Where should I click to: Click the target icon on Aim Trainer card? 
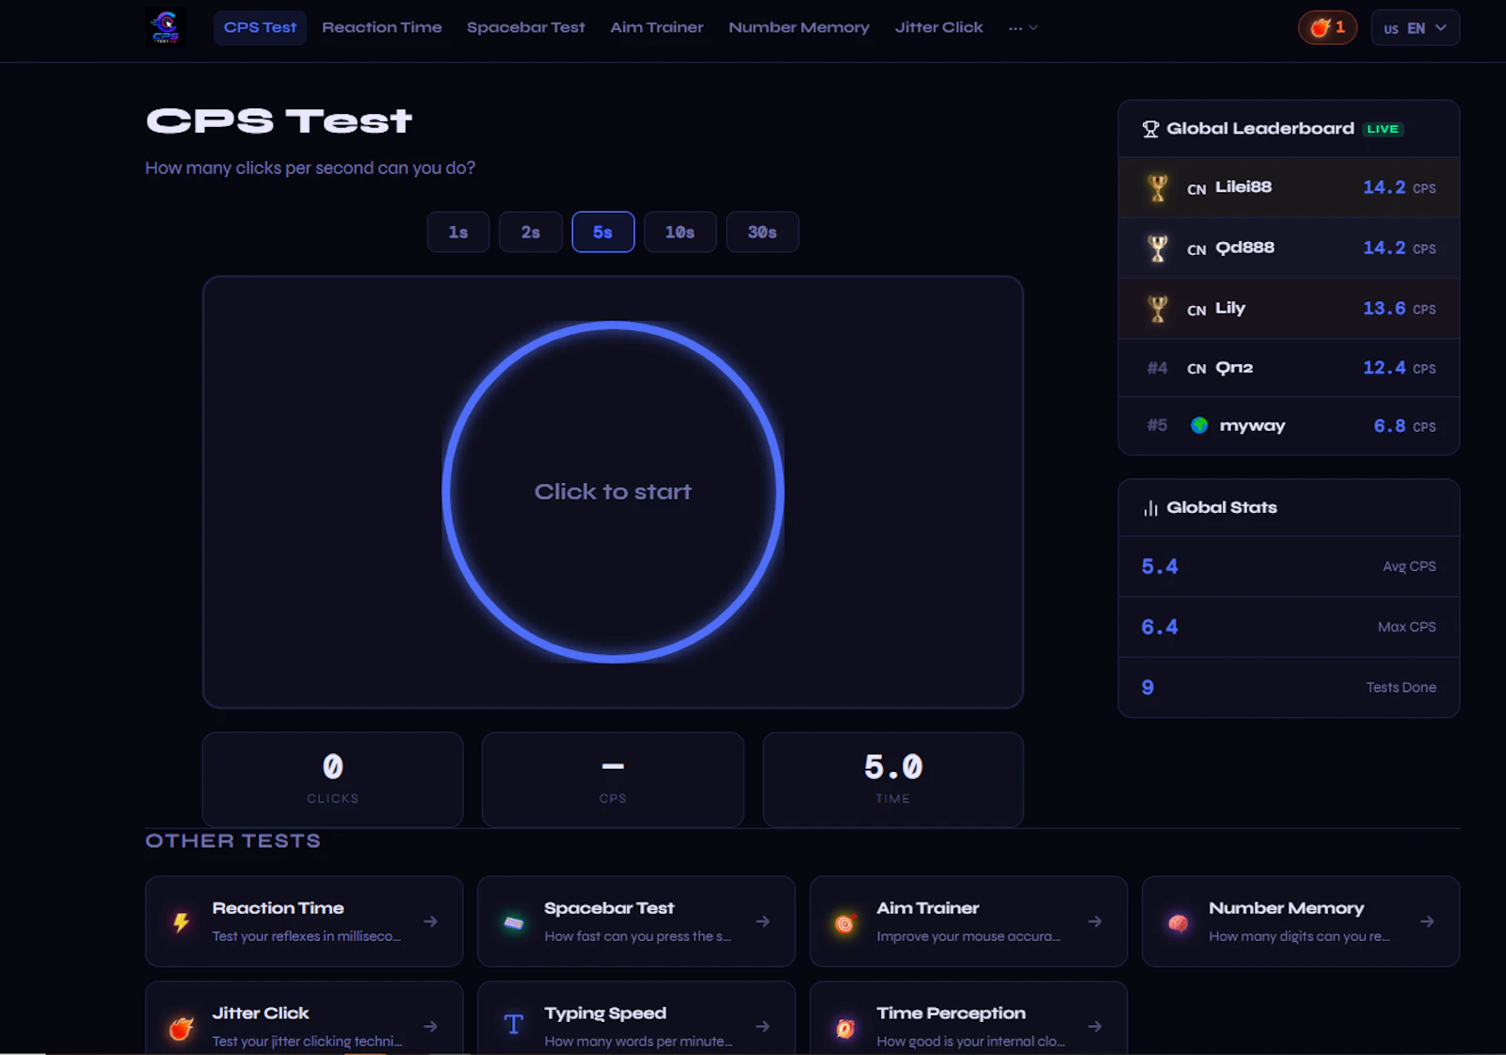[x=845, y=923]
